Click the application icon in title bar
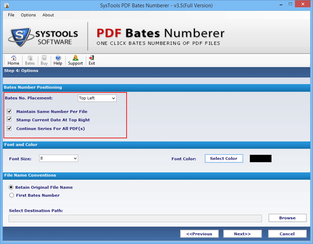 click(x=6, y=5)
